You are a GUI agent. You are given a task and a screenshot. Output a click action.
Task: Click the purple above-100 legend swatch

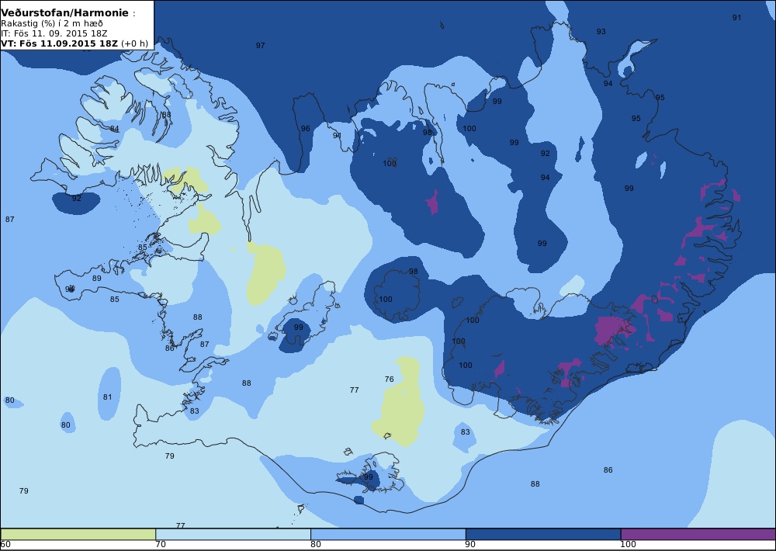tap(698, 534)
